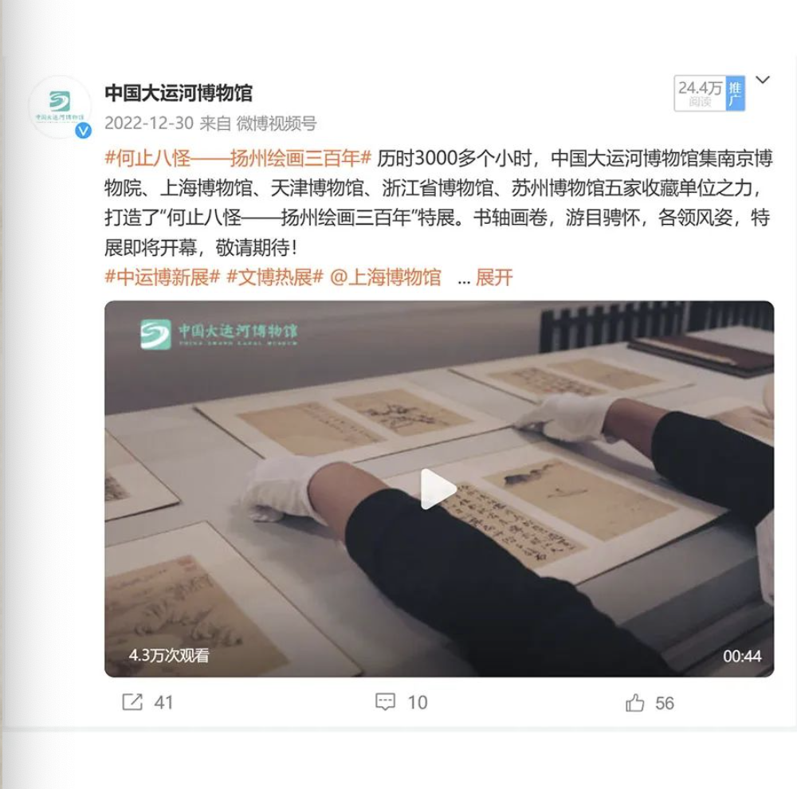This screenshot has height=789, width=797.
Task: Open the museum's round profile avatar
Action: pos(60,108)
